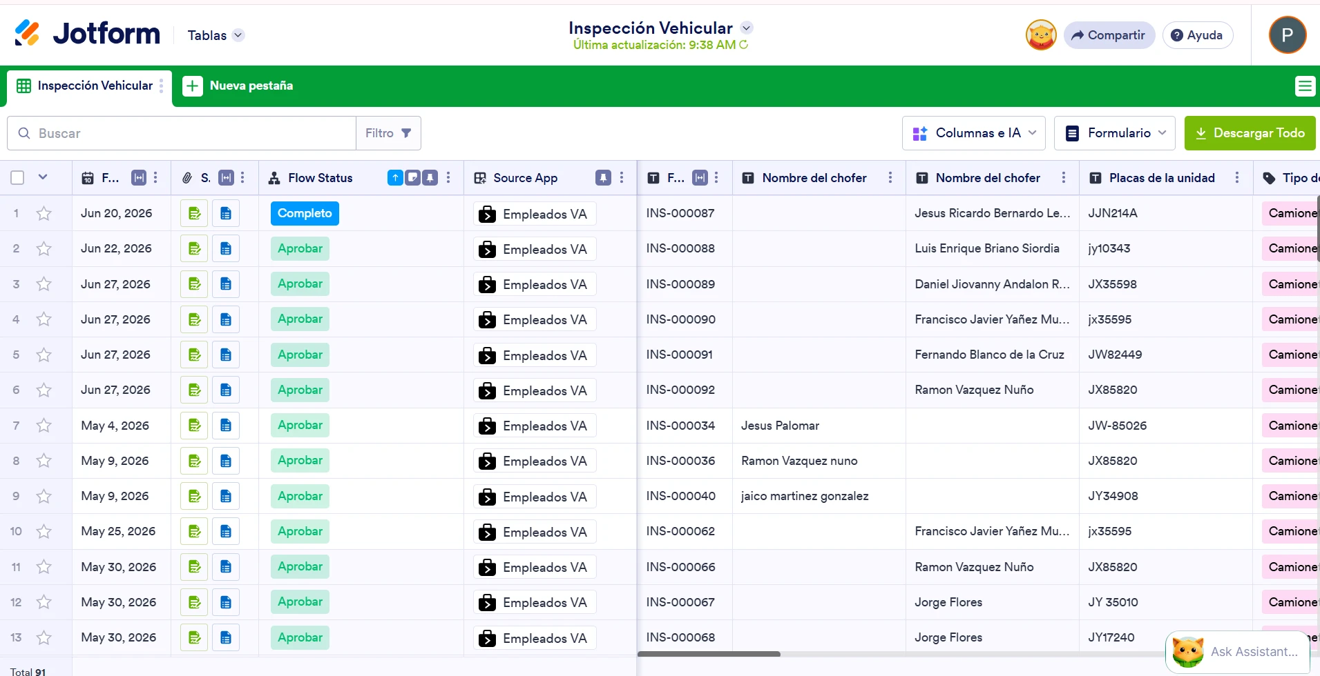
Task: Toggle the favorite star on row 12
Action: point(44,602)
